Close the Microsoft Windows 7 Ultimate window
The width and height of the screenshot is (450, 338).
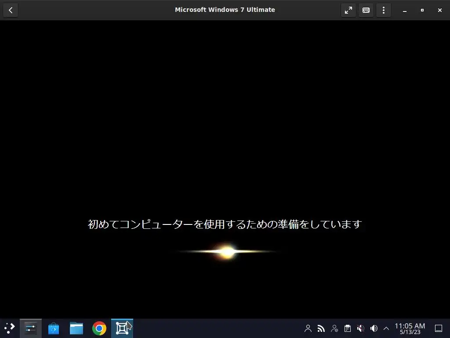click(x=439, y=10)
